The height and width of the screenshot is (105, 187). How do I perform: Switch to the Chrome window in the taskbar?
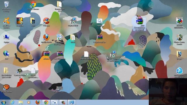click(46, 102)
